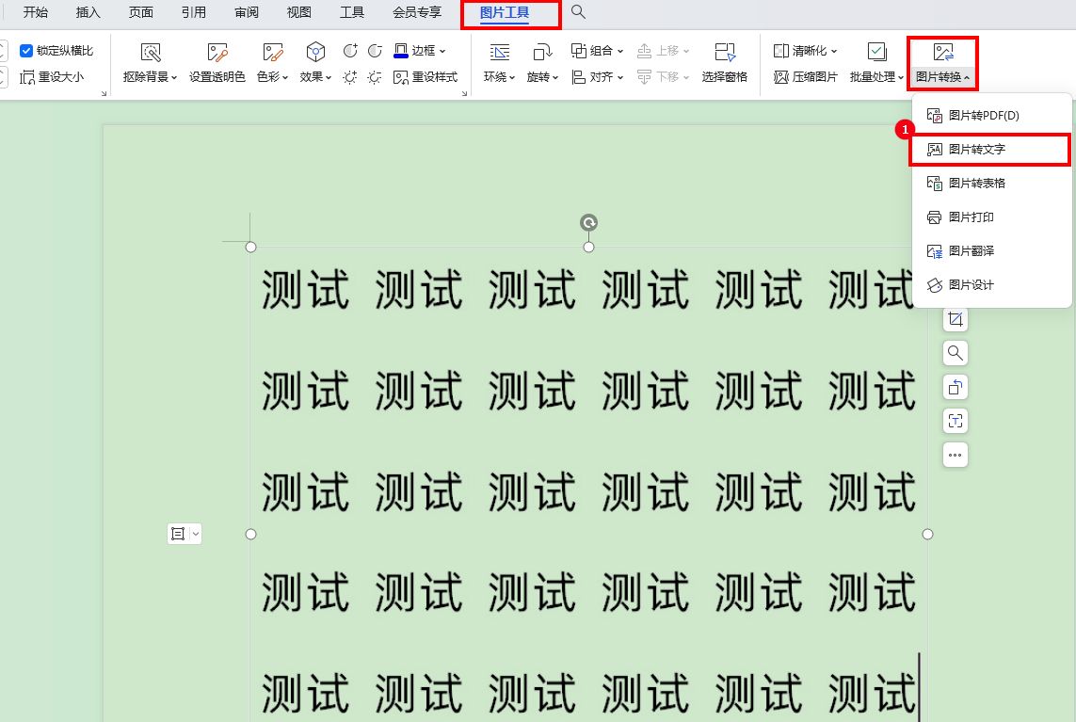
Task: Choose 图片转PDF(D) from the menu
Action: (991, 115)
